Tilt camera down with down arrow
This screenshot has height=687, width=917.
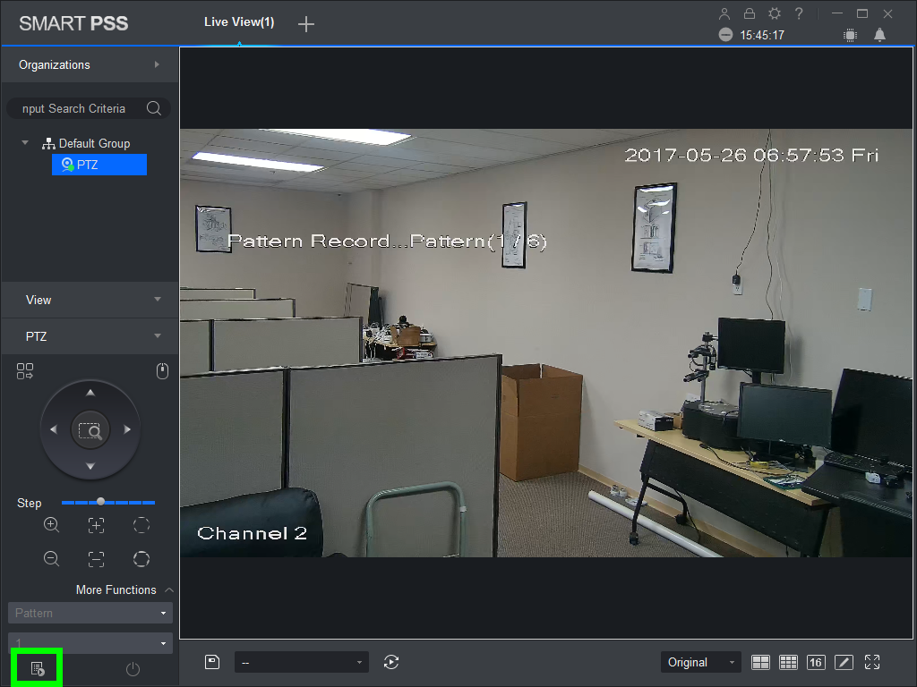90,466
